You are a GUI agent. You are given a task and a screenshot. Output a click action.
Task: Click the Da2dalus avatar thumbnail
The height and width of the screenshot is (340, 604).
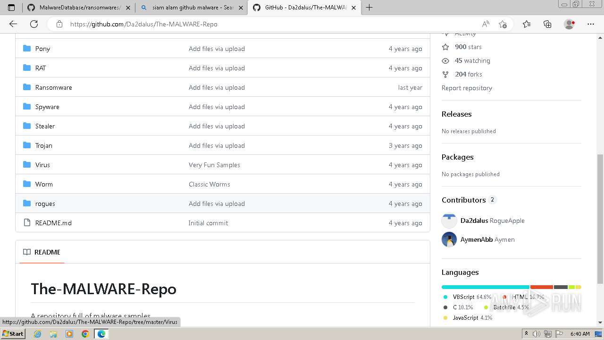click(449, 221)
